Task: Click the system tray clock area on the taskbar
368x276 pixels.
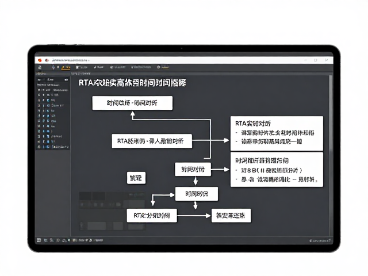Action: (x=320, y=240)
